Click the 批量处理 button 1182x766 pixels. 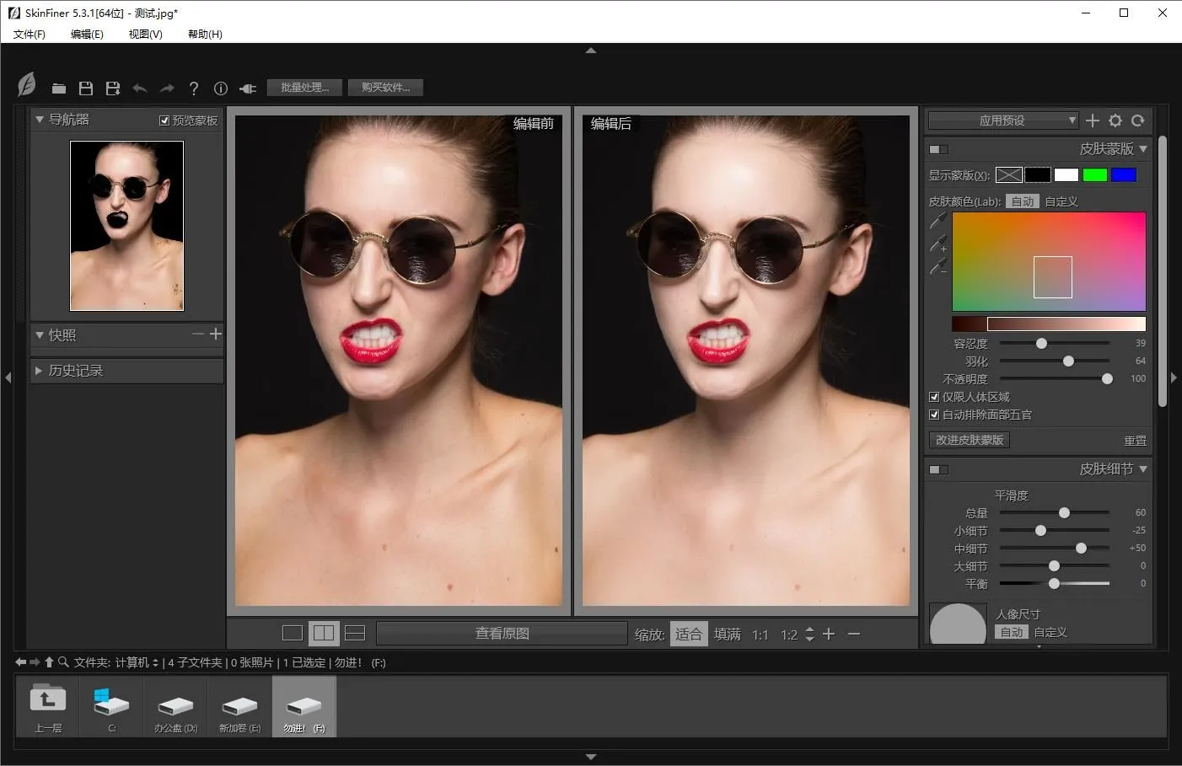tap(304, 88)
